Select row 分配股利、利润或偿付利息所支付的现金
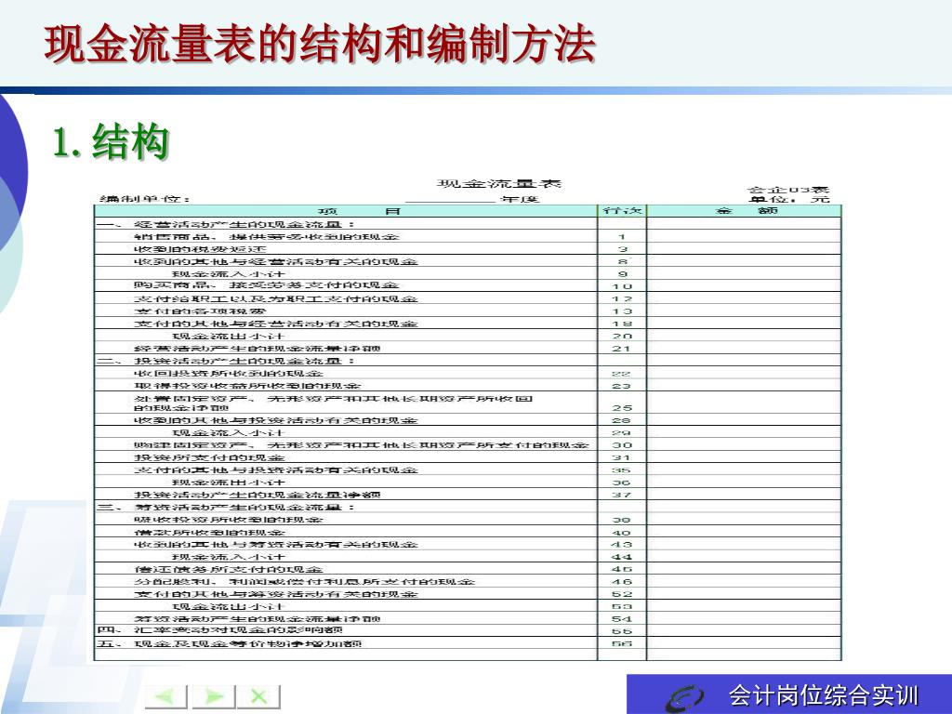 pyautogui.click(x=468, y=582)
